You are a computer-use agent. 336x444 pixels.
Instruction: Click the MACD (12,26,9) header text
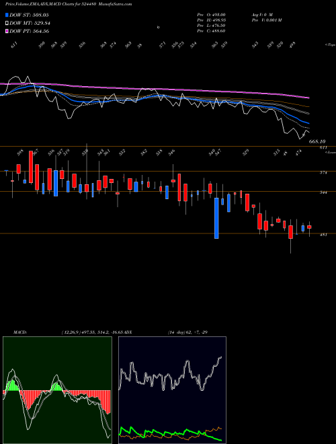pyautogui.click(x=68, y=332)
